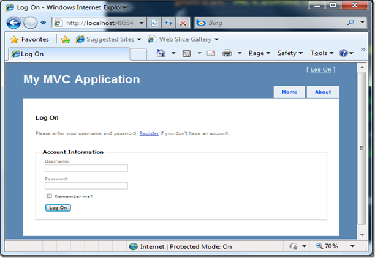
Task: Open the Safety menu
Action: coord(290,53)
